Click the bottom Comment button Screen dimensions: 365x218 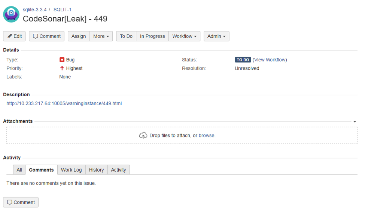[x=21, y=202]
